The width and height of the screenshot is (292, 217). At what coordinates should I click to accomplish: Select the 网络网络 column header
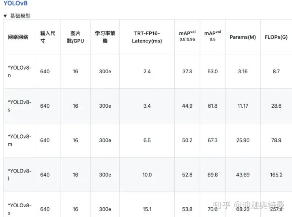[x=18, y=37]
